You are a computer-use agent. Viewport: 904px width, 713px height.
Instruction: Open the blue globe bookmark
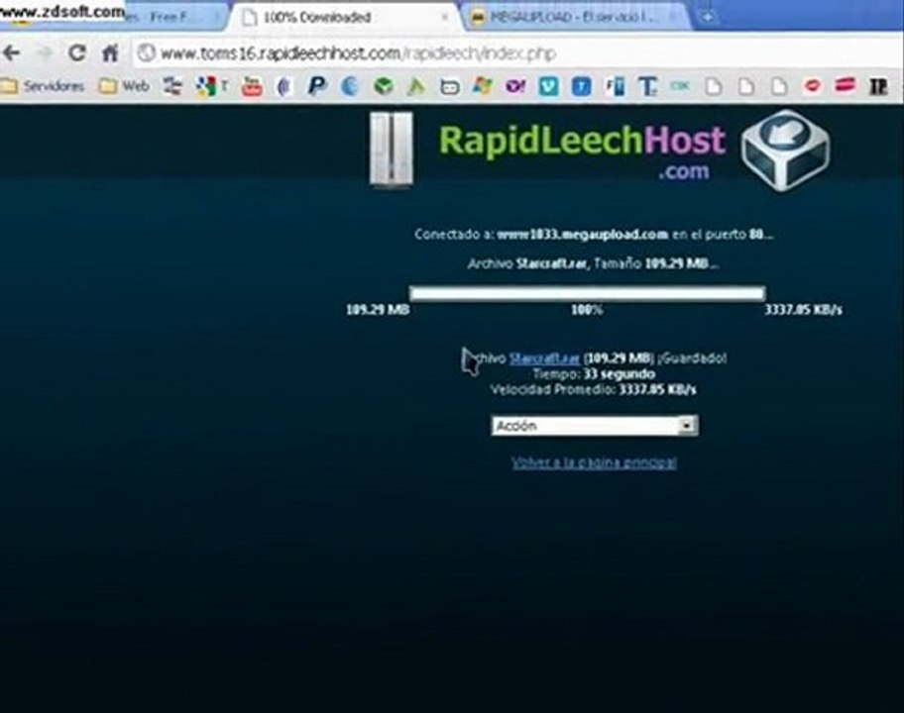click(x=349, y=86)
